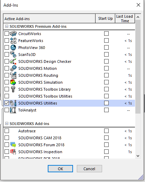Image resolution: width=145 pixels, height=182 pixels.
Task: Uncheck the active SOLIDWORKS Utilities checkbox
Action: point(7,103)
